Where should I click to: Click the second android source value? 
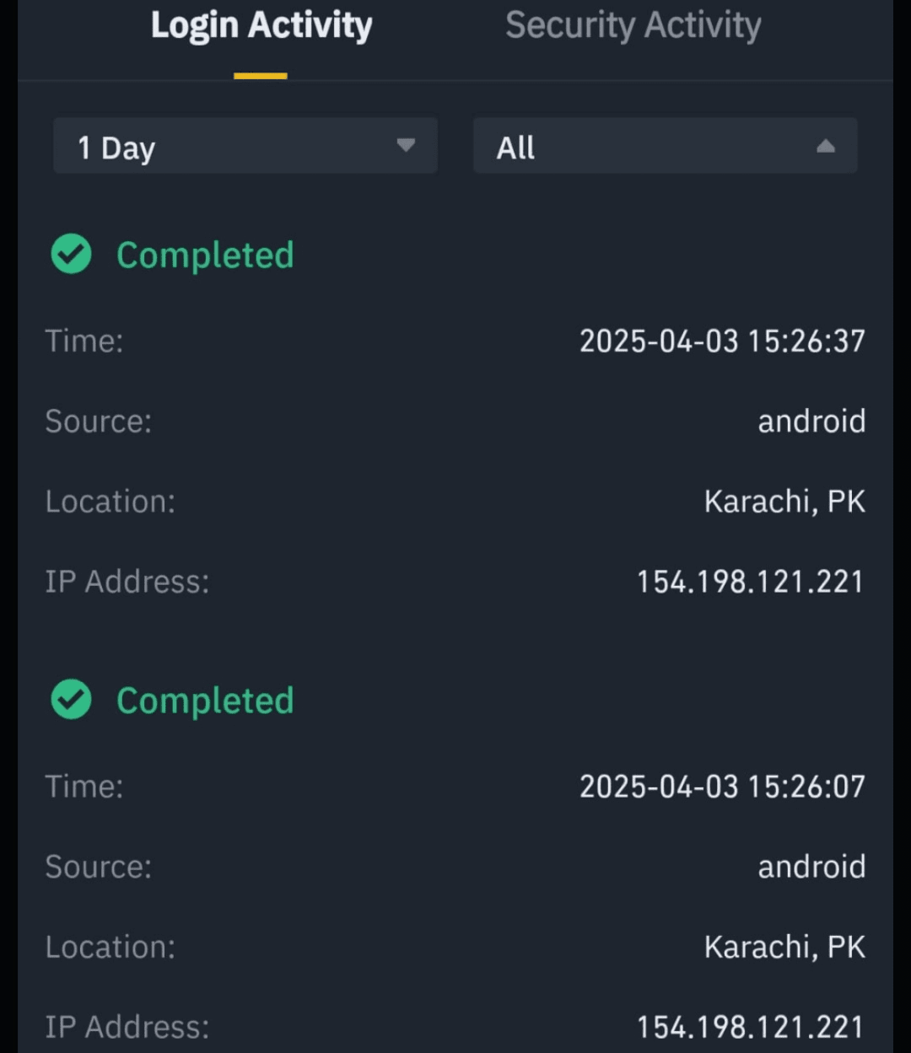point(811,867)
